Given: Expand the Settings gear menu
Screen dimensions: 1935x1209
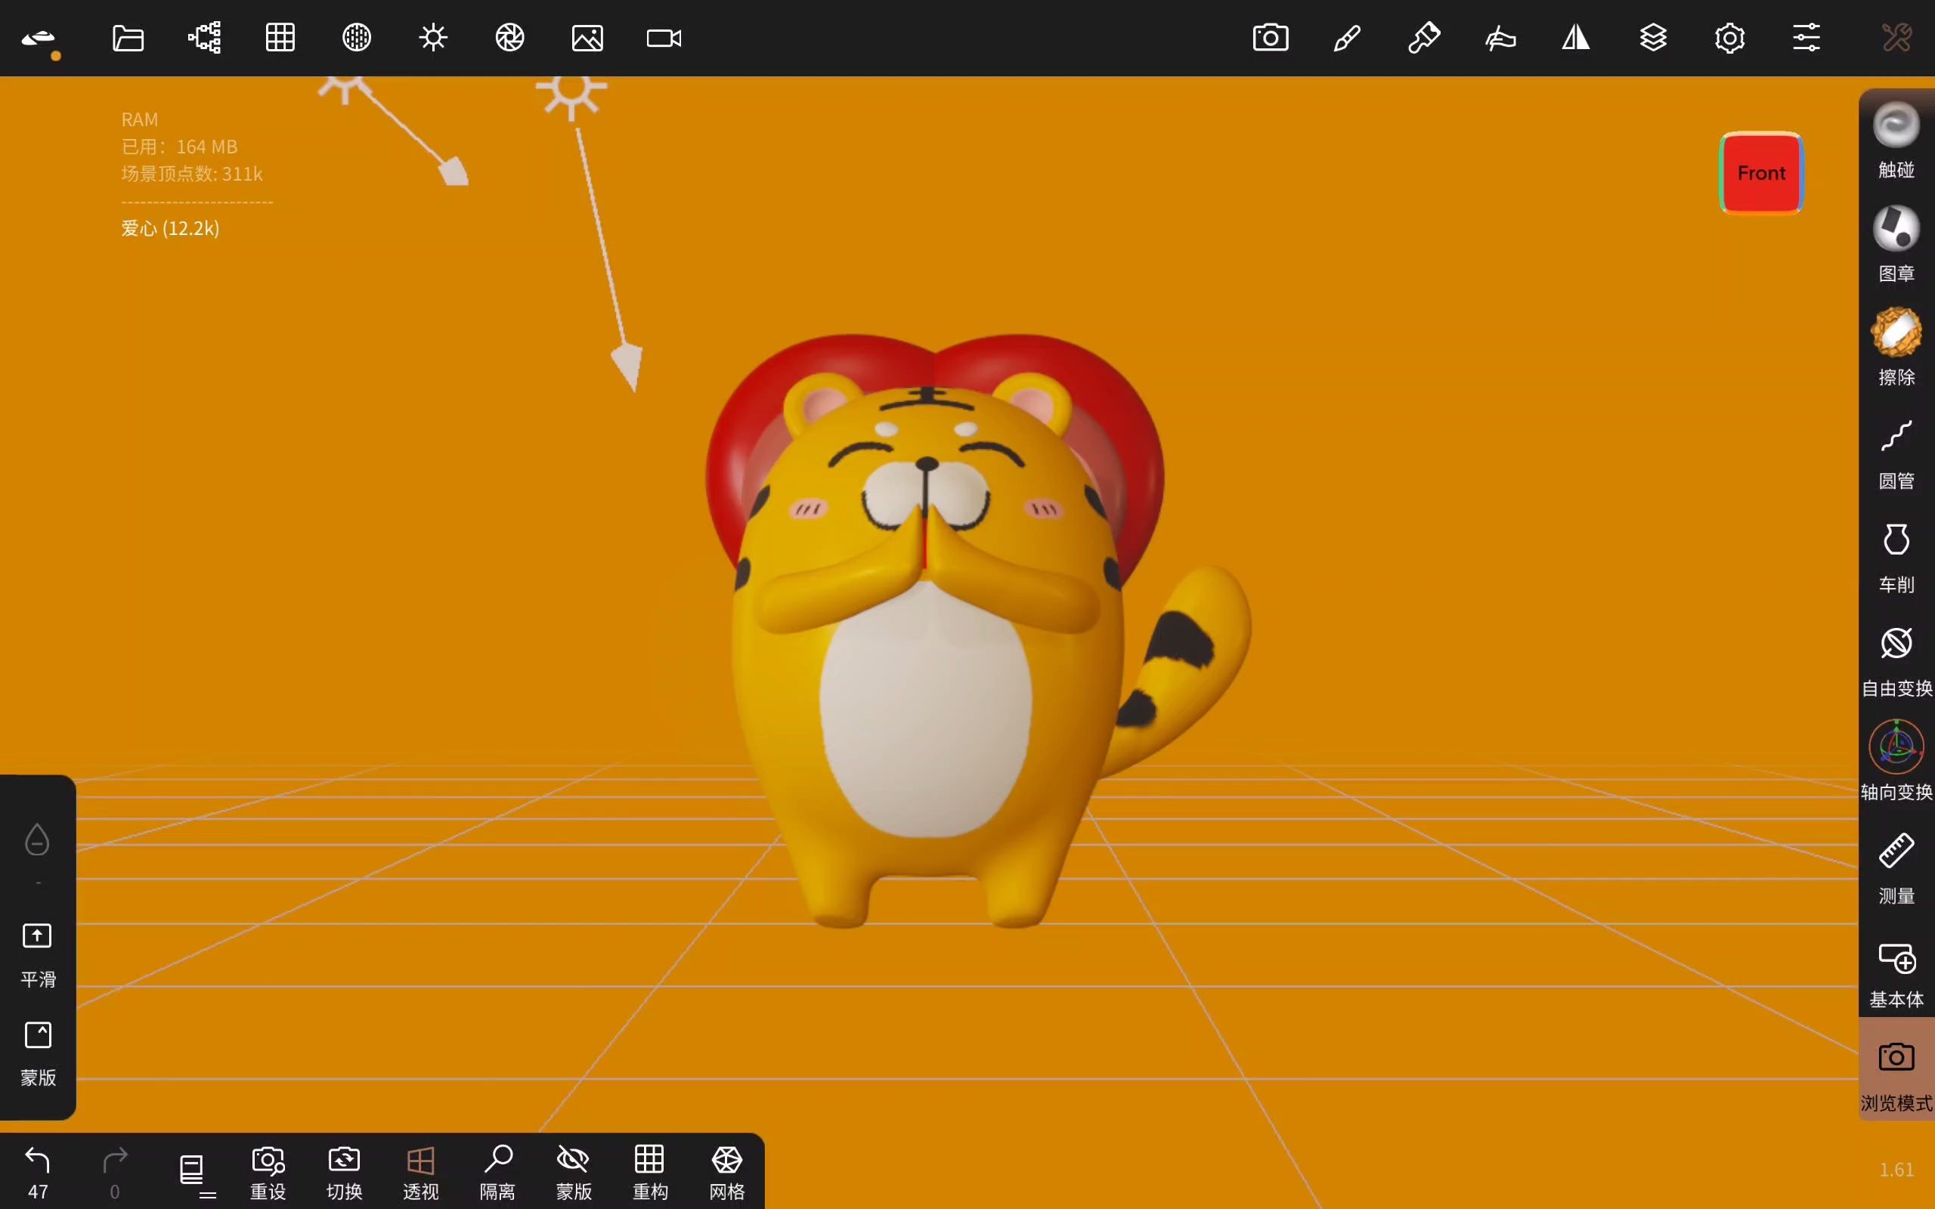Looking at the screenshot, I should click(1729, 38).
